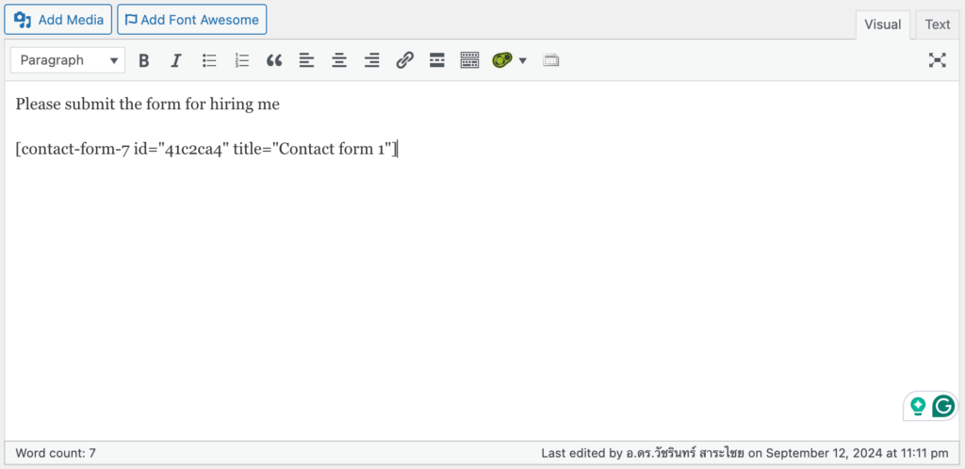Click the insert/edit link icon
Screen dimensions: 965x469
tap(404, 60)
